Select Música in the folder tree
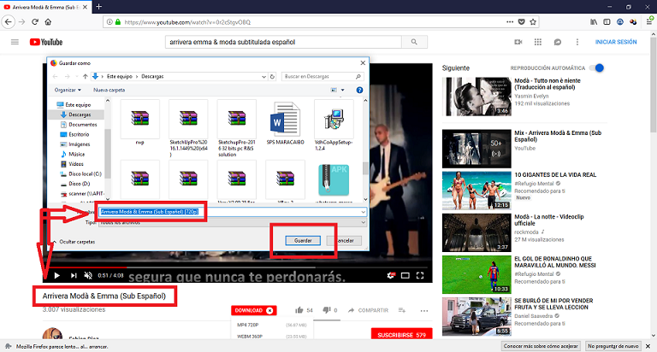The height and width of the screenshot is (352, 657). pyautogui.click(x=73, y=154)
